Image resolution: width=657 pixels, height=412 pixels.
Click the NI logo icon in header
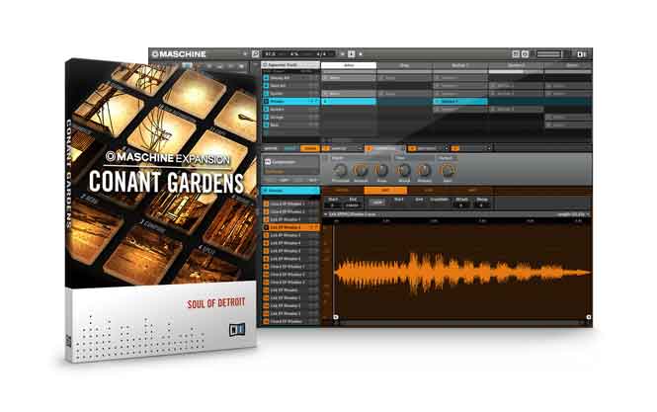[x=582, y=54]
